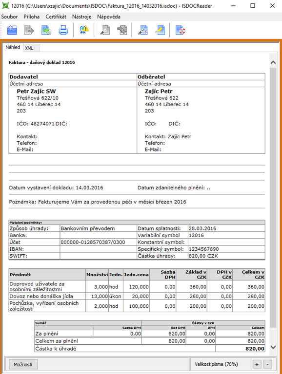The width and height of the screenshot is (282, 374).
Task: Open the Příloha menu
Action: 32,17
